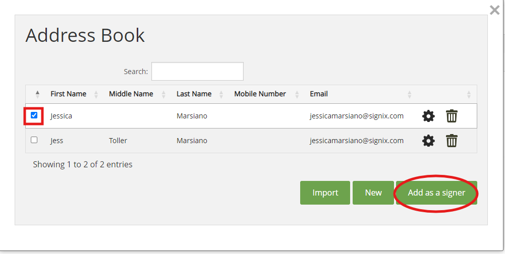This screenshot has width=505, height=254.
Task: Uncheck the Jessica row checkbox
Action: coord(34,115)
